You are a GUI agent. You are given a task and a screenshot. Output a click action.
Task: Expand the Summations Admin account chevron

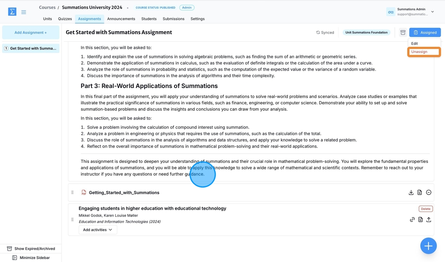(433, 12)
